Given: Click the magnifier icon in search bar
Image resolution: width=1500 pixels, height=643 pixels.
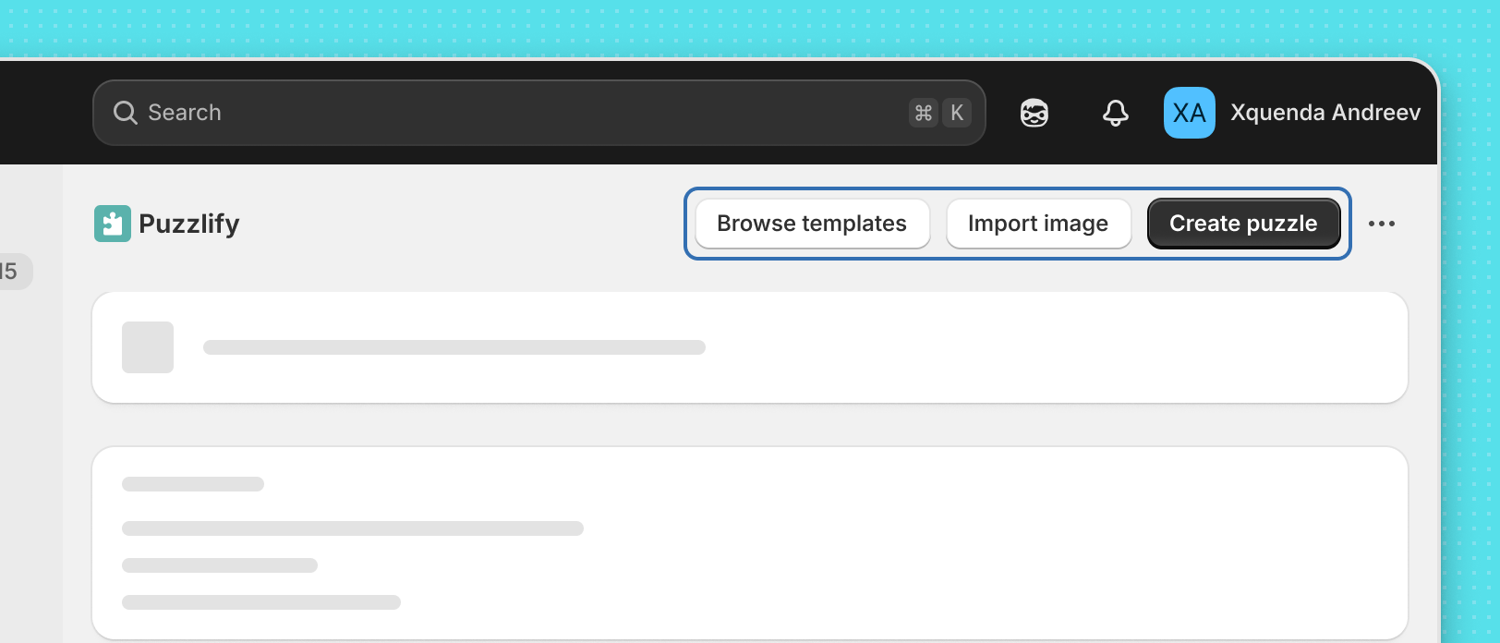Looking at the screenshot, I should point(125,113).
